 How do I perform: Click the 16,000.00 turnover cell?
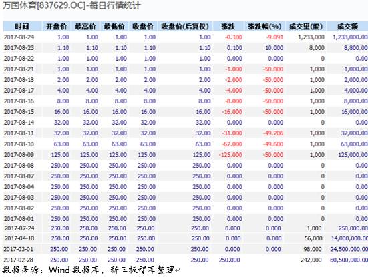click(355, 112)
